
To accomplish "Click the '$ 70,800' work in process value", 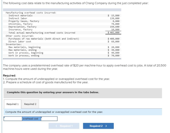I will [114, 56].
